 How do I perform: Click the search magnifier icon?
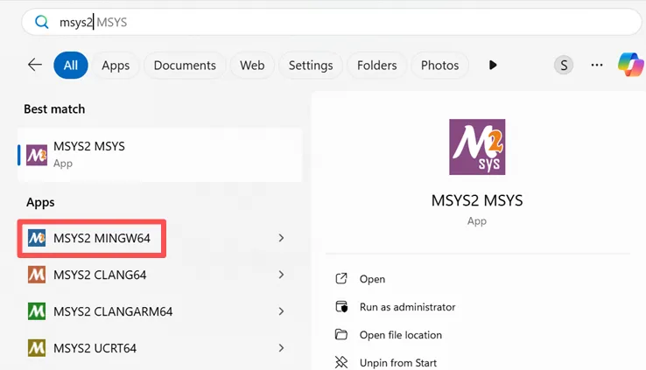42,22
